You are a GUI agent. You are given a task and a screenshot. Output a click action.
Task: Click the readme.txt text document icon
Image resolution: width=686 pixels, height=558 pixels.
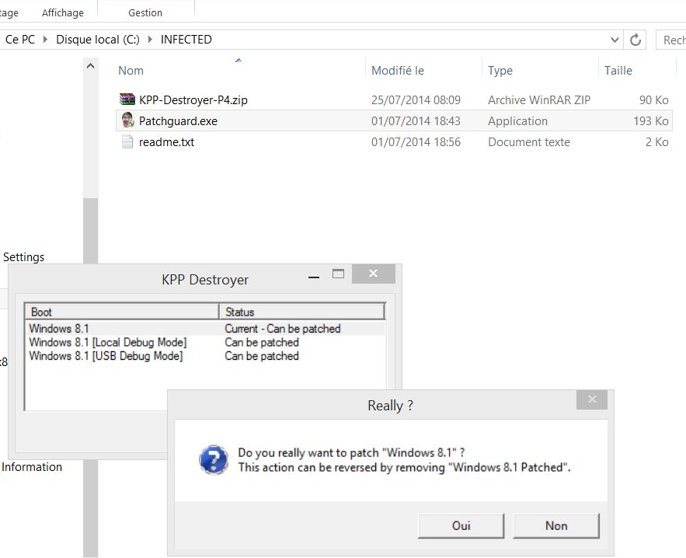click(x=127, y=142)
